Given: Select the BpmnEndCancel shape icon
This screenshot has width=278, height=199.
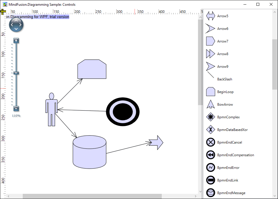Looking at the screenshot, I should point(210,142).
